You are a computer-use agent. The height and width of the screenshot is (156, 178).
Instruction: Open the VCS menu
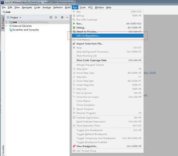point(90,7)
